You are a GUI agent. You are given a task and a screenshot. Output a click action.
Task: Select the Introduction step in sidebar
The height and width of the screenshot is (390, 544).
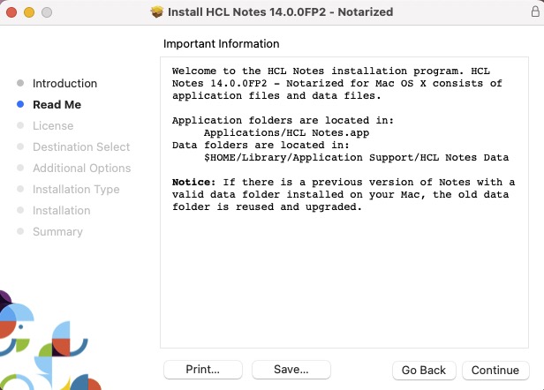point(64,83)
